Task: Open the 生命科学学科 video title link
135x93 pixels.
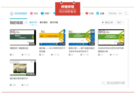Action: coord(111,50)
